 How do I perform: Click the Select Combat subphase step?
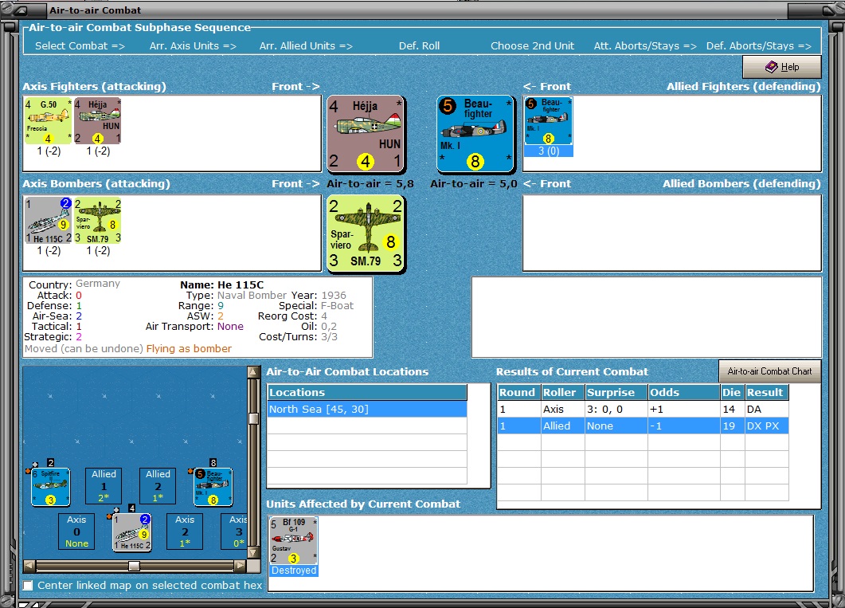[x=80, y=45]
